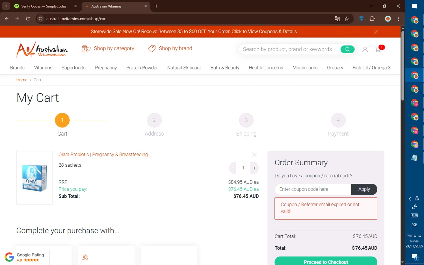Open the Windows Start button

414,6
